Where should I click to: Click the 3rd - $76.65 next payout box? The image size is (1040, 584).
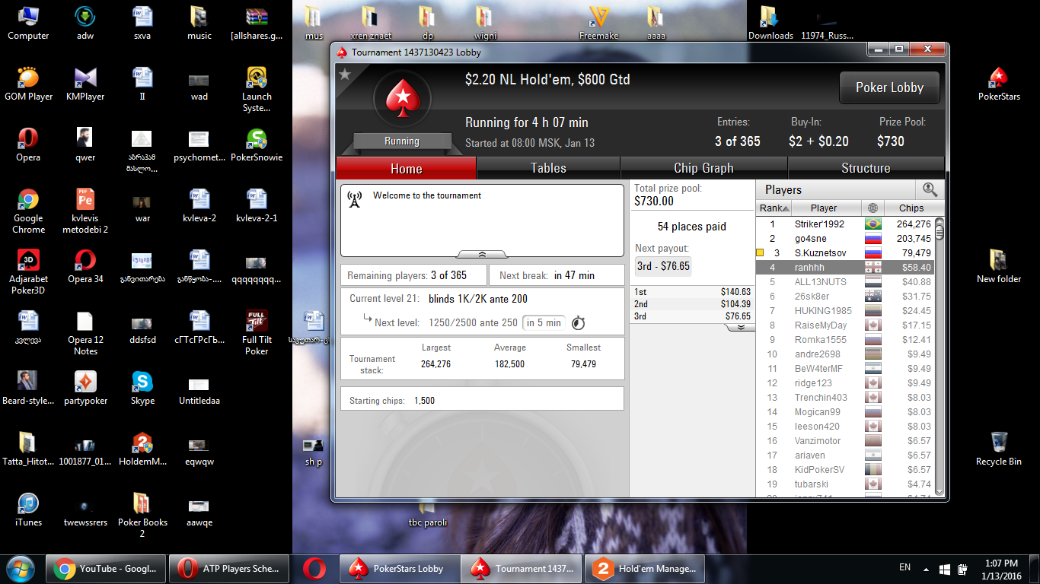click(x=663, y=266)
